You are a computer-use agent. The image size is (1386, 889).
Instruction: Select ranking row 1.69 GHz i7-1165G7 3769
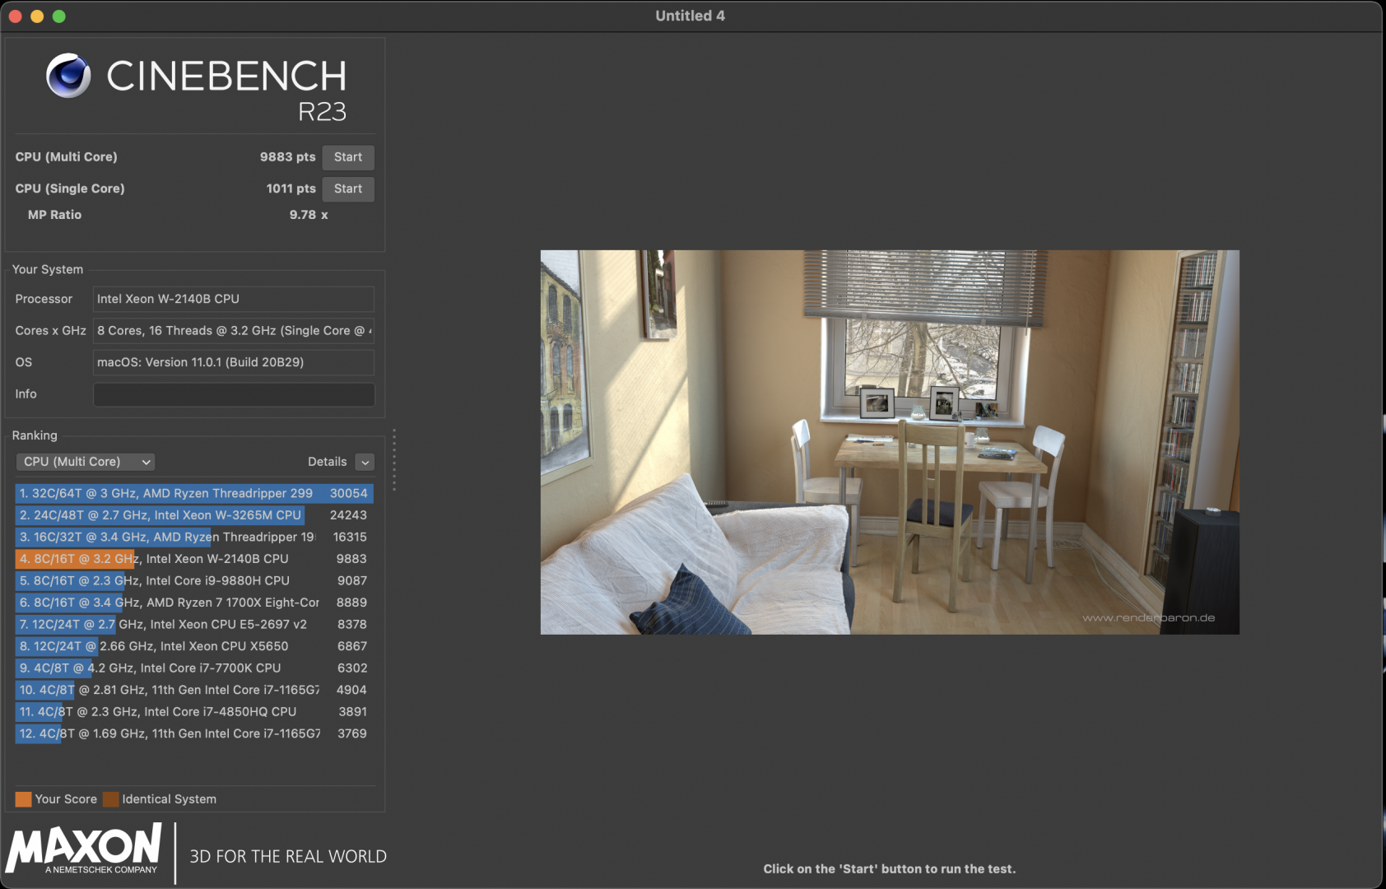click(x=194, y=733)
